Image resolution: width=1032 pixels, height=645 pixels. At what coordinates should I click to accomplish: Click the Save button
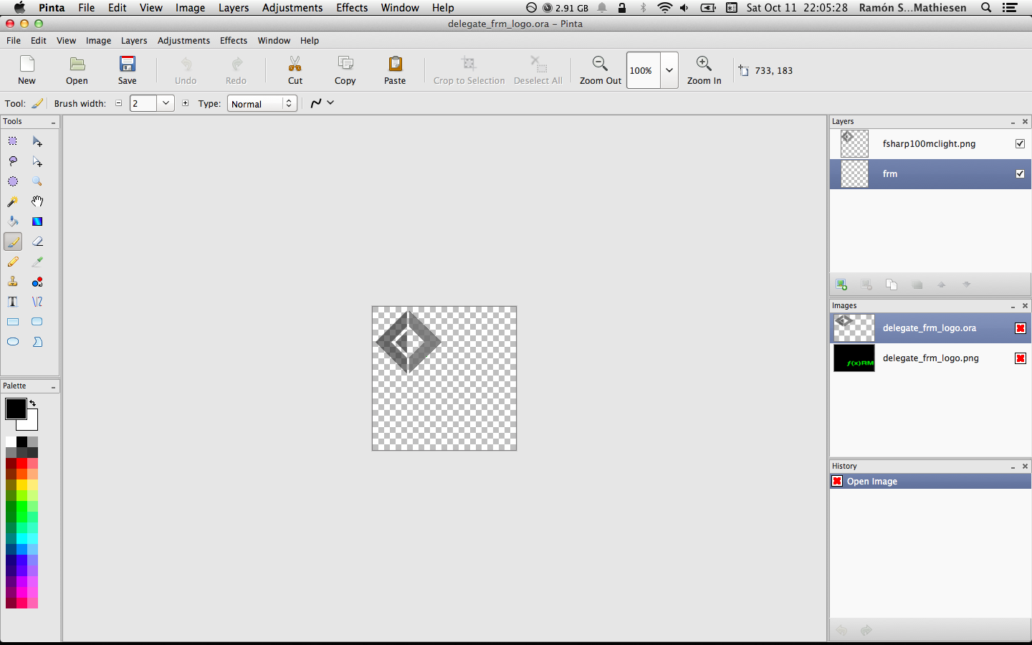(x=127, y=70)
